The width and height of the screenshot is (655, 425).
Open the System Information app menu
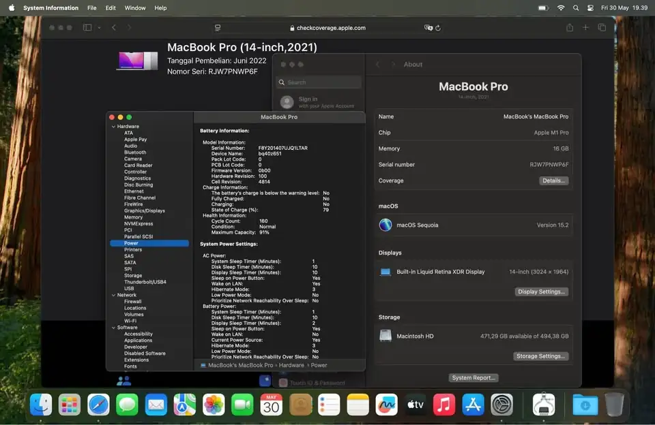50,8
